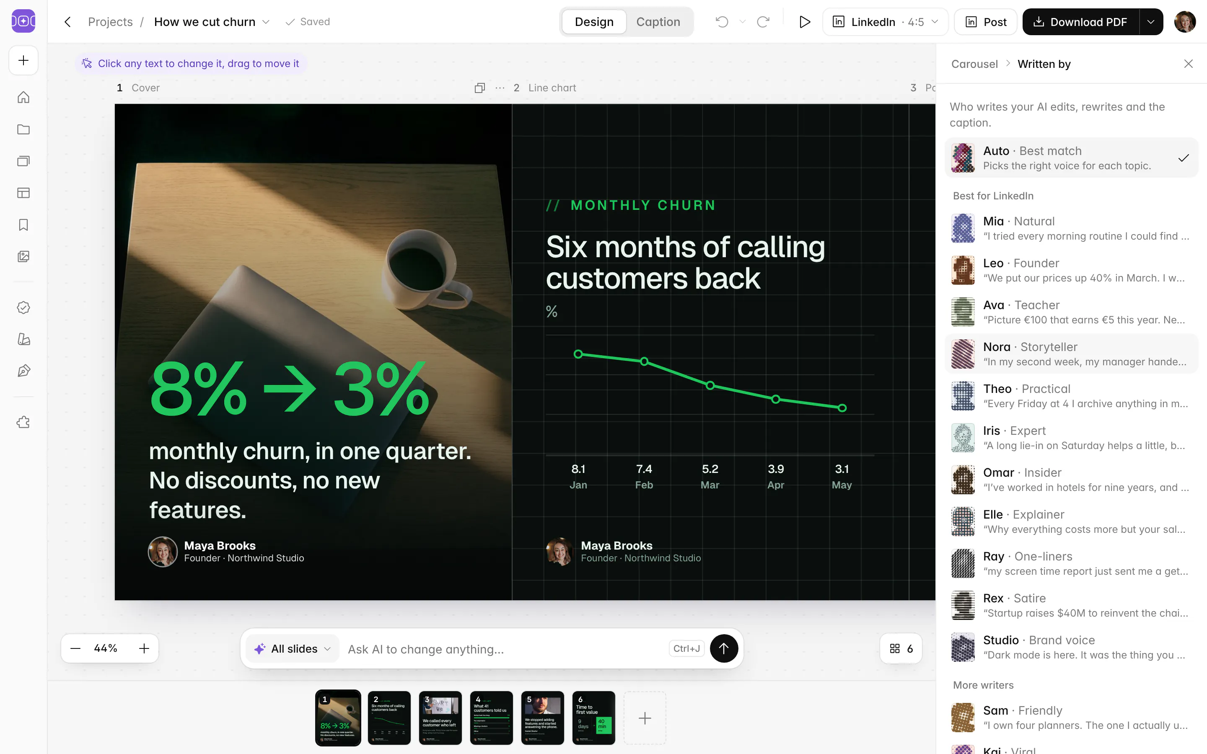Go back with the left arrow

pos(68,22)
